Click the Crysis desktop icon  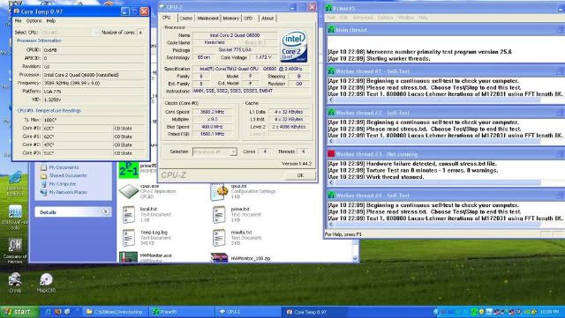15,279
